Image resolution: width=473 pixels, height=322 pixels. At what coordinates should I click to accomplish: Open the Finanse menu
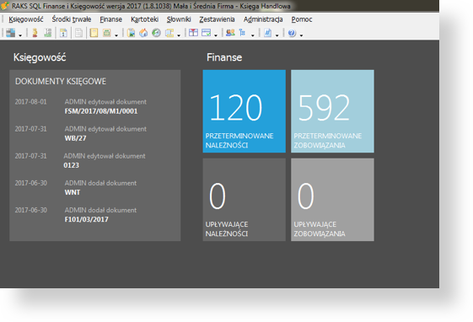coord(110,19)
